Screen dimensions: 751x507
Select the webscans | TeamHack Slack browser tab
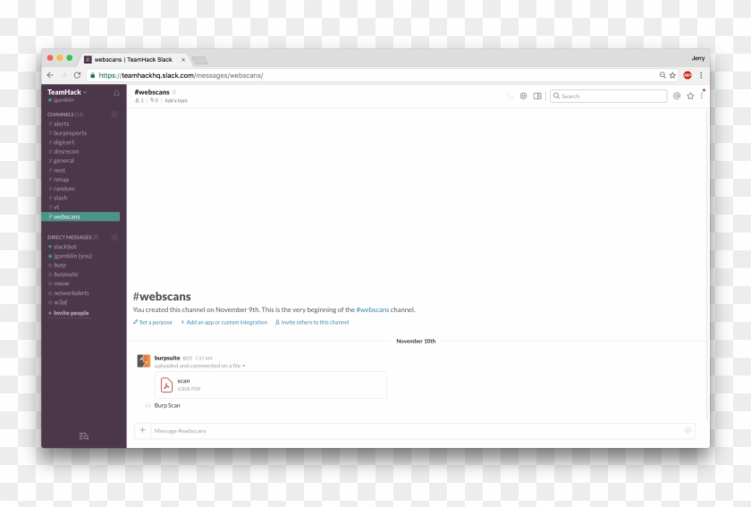pos(135,59)
